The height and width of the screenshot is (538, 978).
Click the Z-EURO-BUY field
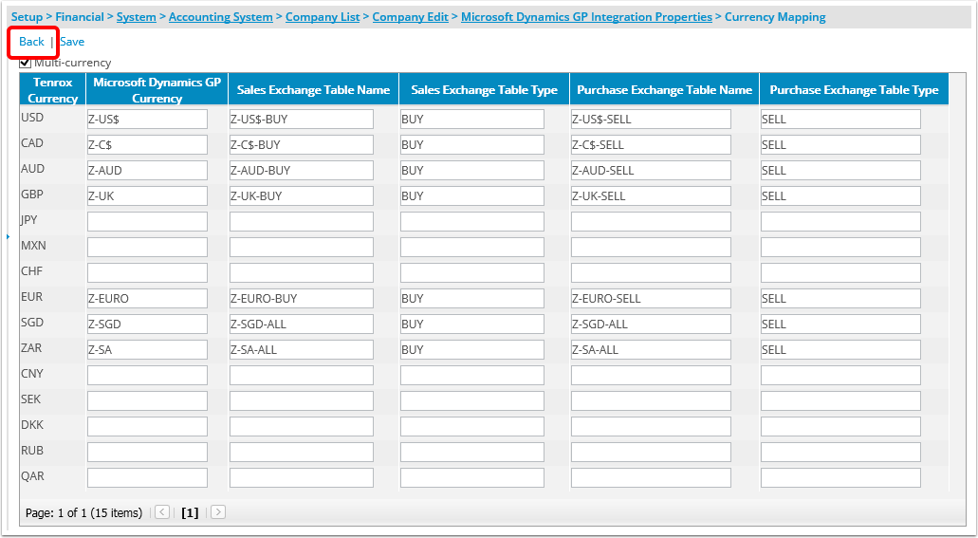click(302, 298)
